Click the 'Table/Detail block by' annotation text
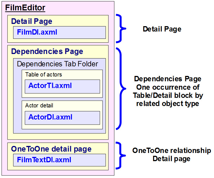 click(168, 95)
